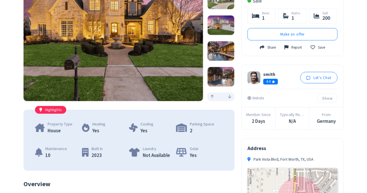The height and width of the screenshot is (193, 367).
Task: Select the white house thumbnail
Action: (x=221, y=25)
